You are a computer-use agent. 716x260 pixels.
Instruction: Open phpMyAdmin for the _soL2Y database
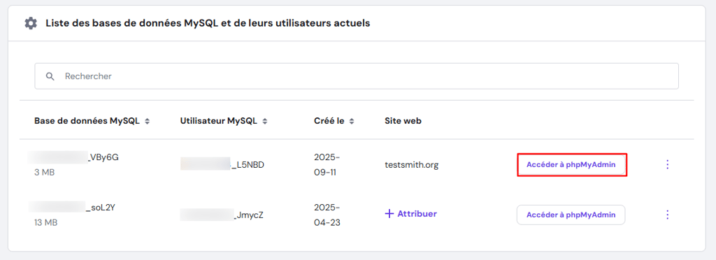[x=571, y=215]
